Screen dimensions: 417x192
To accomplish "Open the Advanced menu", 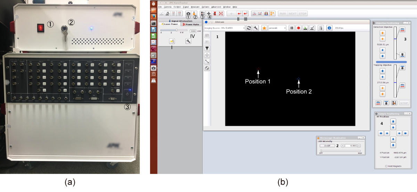I will tap(216, 7).
